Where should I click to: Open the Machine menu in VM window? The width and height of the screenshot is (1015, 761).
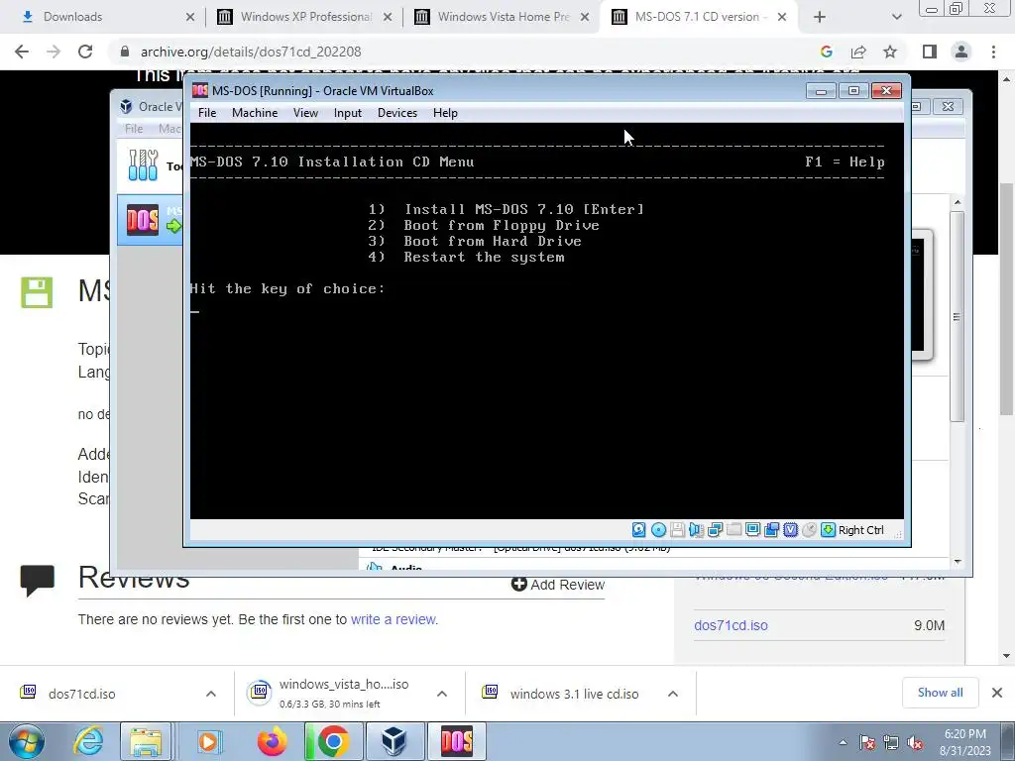coord(255,113)
